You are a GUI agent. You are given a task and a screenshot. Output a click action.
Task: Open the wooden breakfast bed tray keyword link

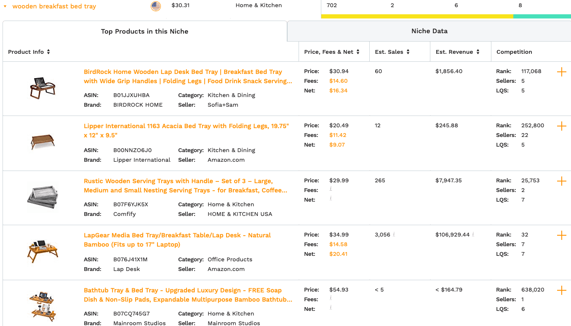[54, 6]
